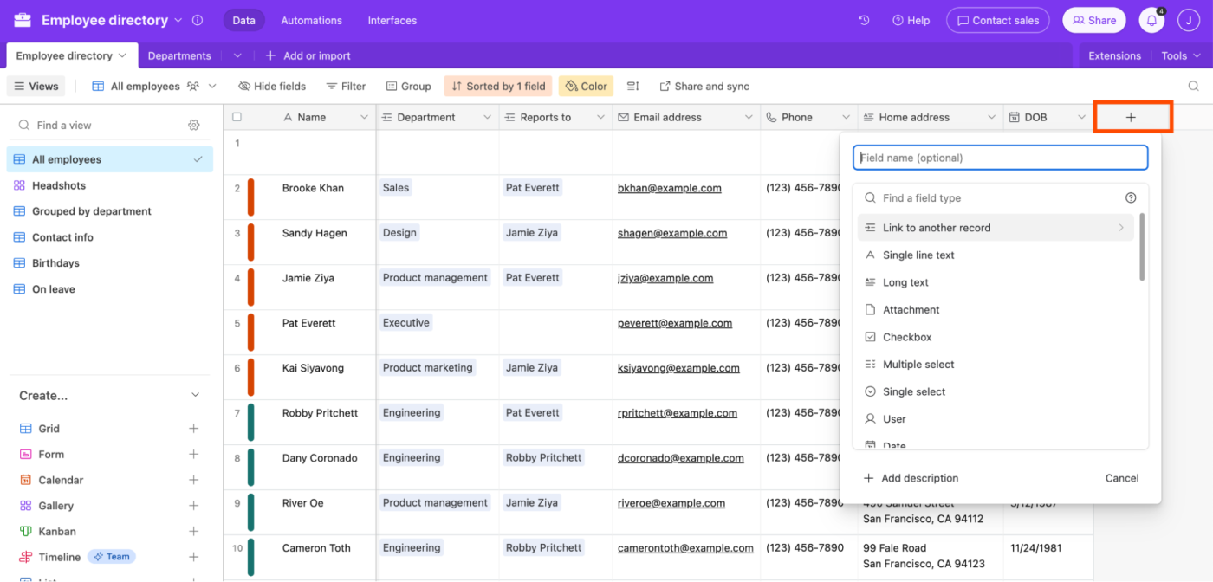The width and height of the screenshot is (1213, 582).
Task: Click the row height icon
Action: 633,87
